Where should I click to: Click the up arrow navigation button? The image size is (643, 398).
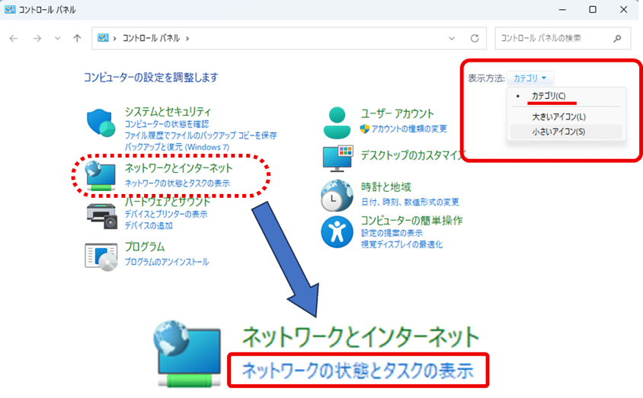point(77,38)
